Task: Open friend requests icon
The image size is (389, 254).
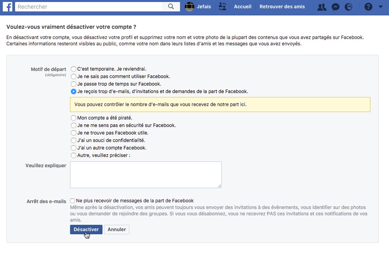Action: pyautogui.click(x=322, y=7)
